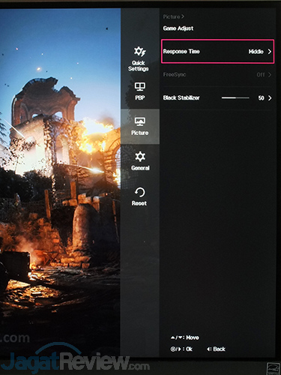Open General settings gear icon

click(x=140, y=157)
